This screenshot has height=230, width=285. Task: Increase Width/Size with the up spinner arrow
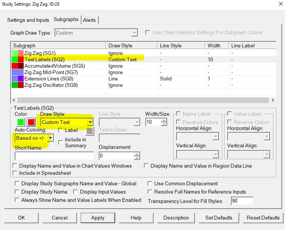pyautogui.click(x=164, y=120)
